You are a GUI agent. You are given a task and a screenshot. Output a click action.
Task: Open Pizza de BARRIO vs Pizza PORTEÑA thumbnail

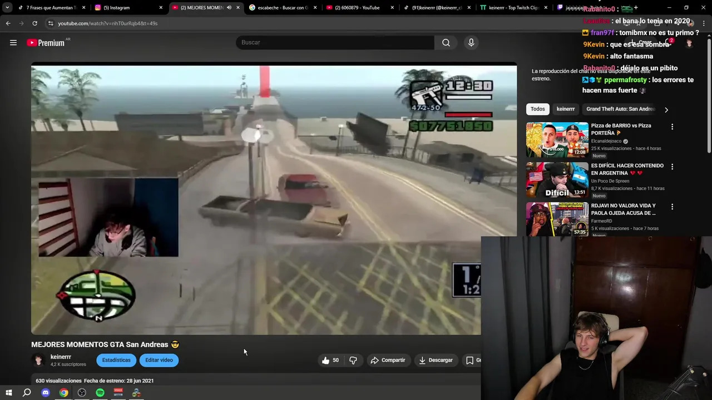pos(557,140)
